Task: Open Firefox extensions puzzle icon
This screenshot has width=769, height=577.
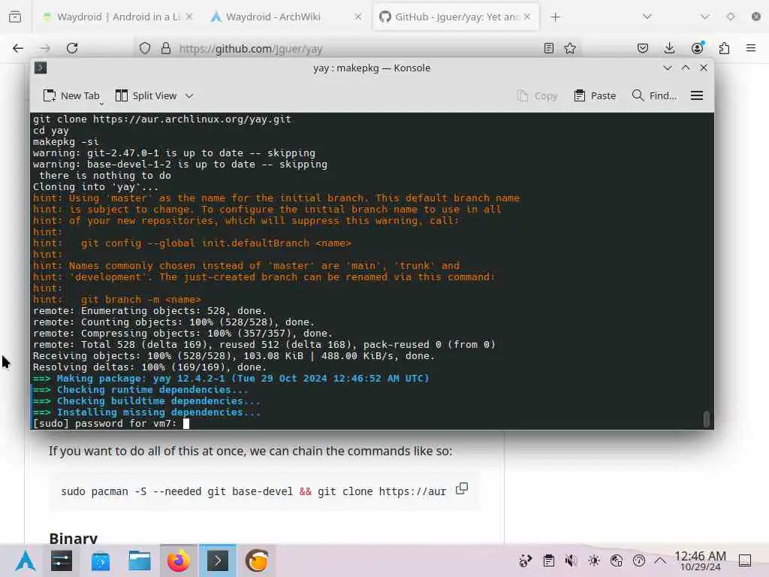Action: (x=724, y=48)
